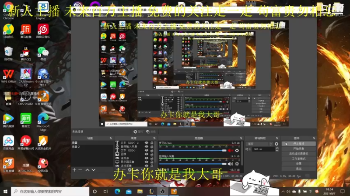
Task: Mute 音频输入采集 speaker icon in mixer
Action: click(230, 164)
